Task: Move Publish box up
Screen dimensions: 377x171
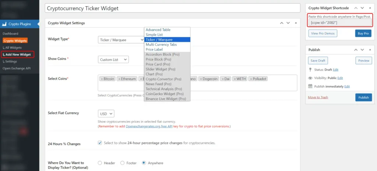Action: [x=356, y=50]
